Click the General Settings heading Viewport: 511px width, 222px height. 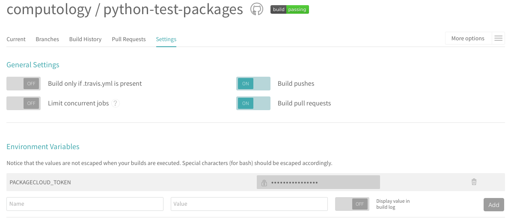[x=33, y=65]
